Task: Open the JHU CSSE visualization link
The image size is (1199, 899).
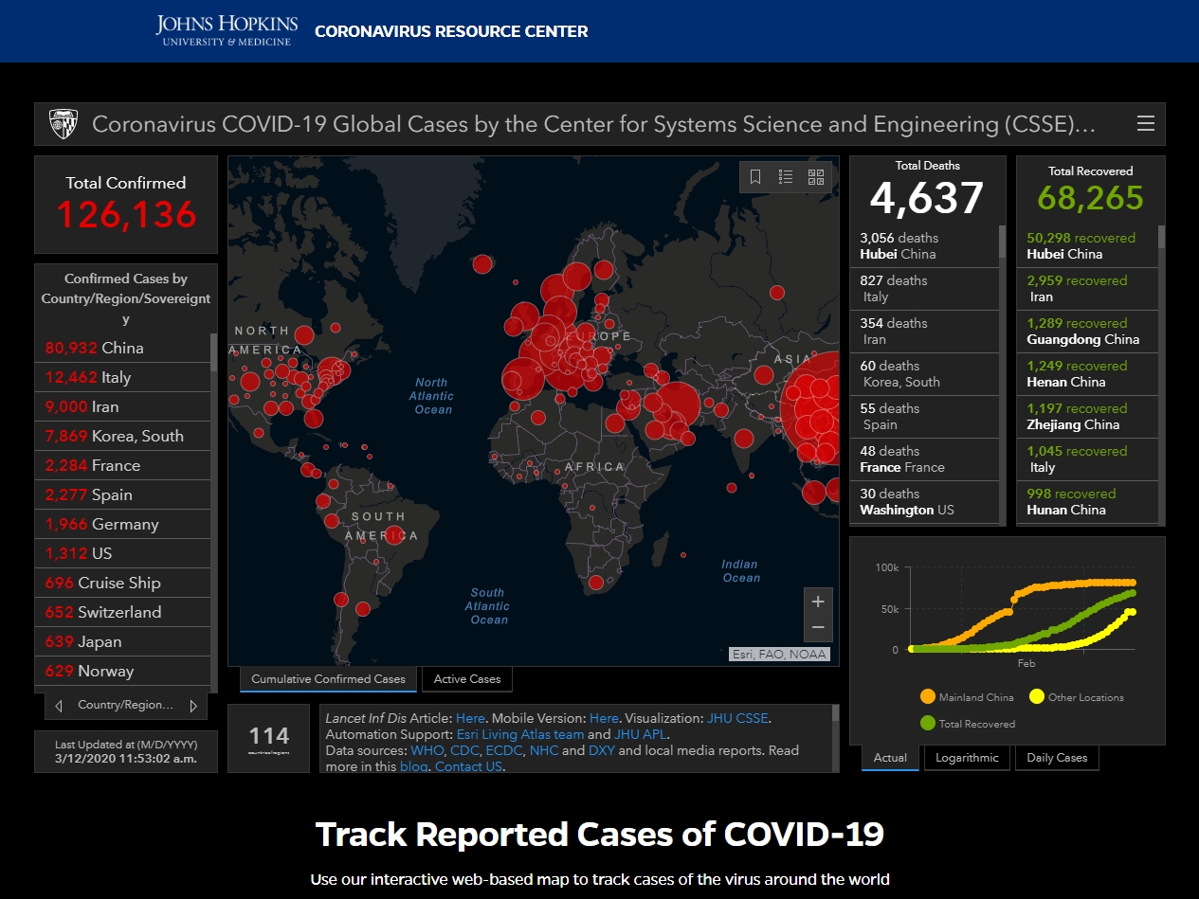Action: tap(737, 718)
